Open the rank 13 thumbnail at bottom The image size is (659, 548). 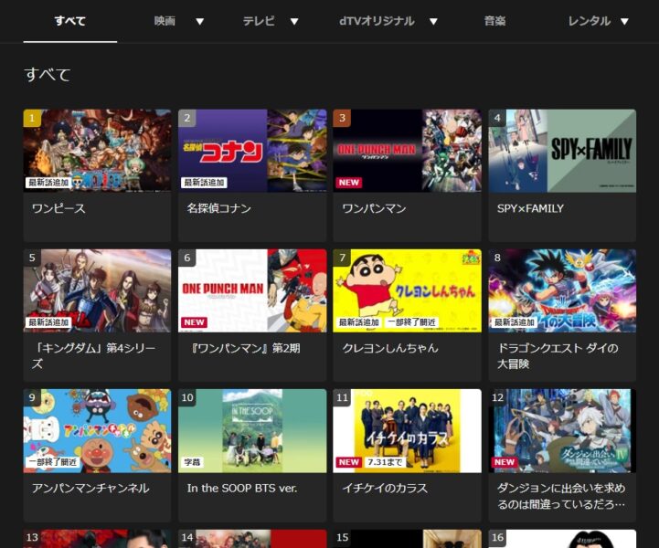pyautogui.click(x=97, y=539)
